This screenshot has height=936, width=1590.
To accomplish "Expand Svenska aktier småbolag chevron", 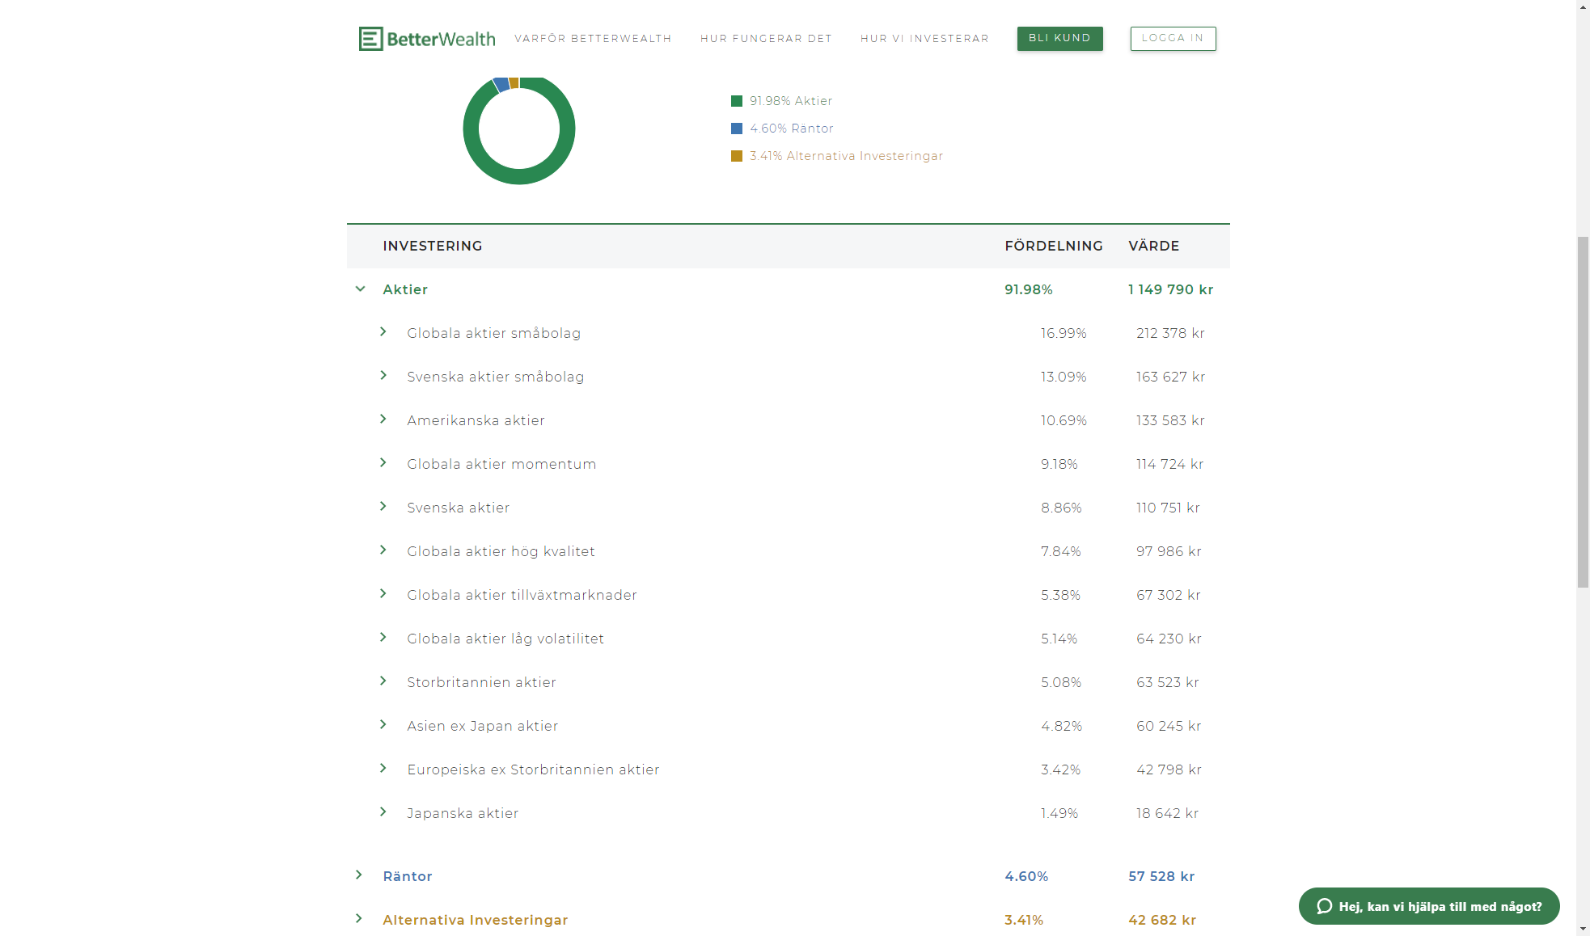I will (383, 376).
